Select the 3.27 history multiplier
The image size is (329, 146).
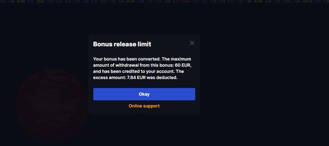click(318, 2)
